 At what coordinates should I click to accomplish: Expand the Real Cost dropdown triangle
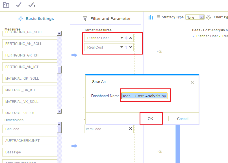click(x=122, y=47)
